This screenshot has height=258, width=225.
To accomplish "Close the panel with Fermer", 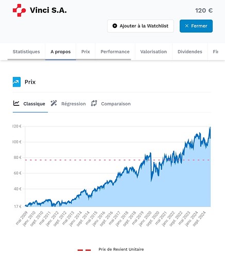I will [x=196, y=26].
